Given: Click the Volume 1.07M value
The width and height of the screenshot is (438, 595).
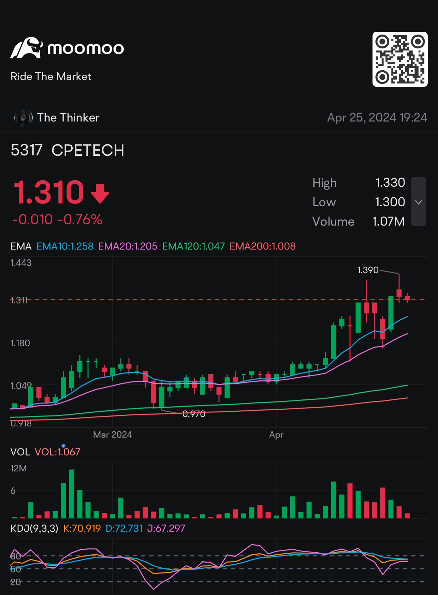Looking at the screenshot, I should 389,222.
